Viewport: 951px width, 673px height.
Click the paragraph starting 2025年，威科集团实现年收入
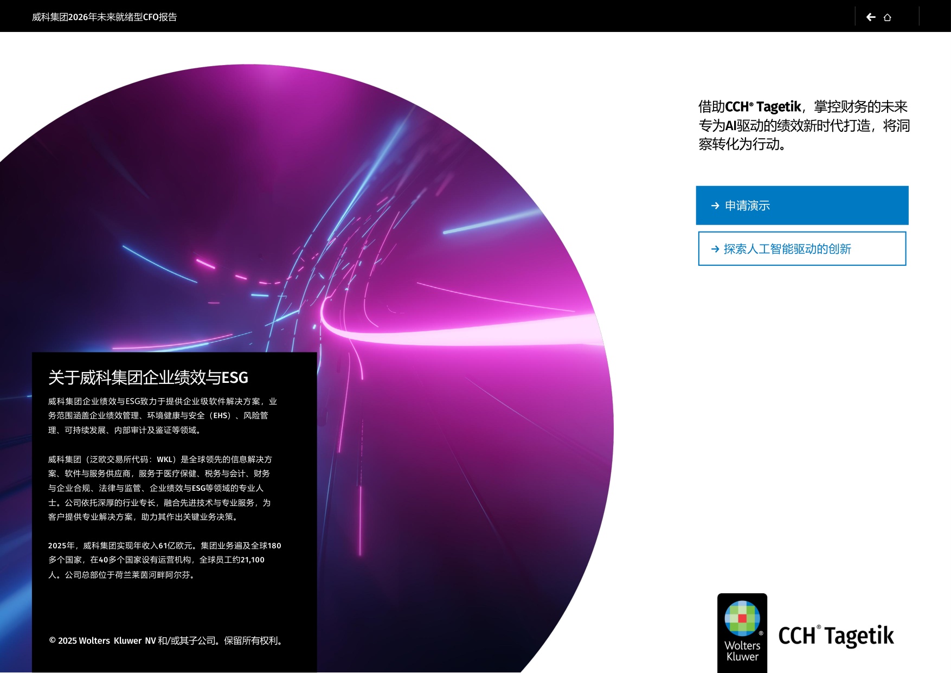click(165, 560)
